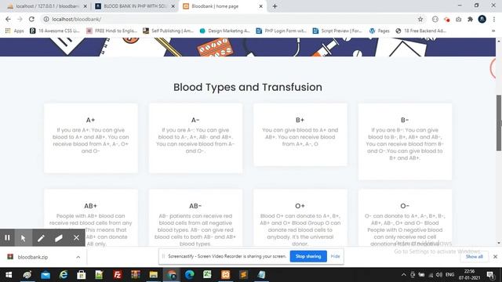
Task: Open the Self Publishing bookmark
Action: pos(169,31)
